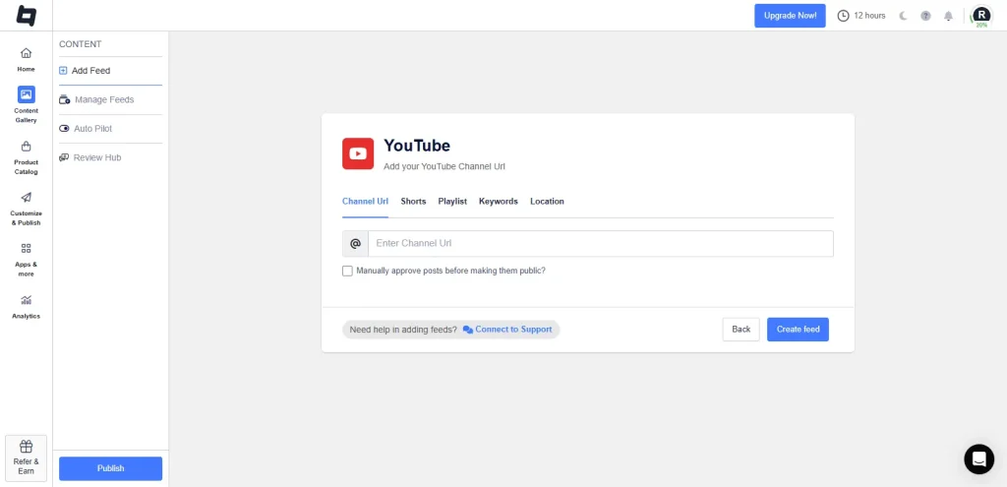Open the live chat bubble

(978, 458)
